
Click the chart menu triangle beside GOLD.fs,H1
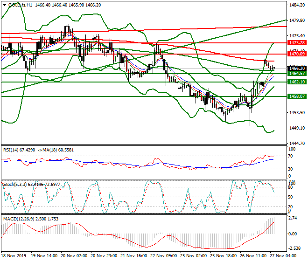(x=4, y=5)
